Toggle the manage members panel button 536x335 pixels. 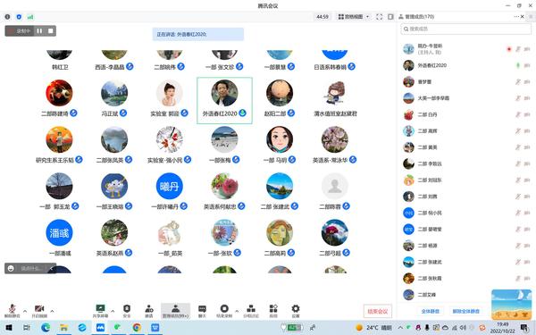(175, 311)
